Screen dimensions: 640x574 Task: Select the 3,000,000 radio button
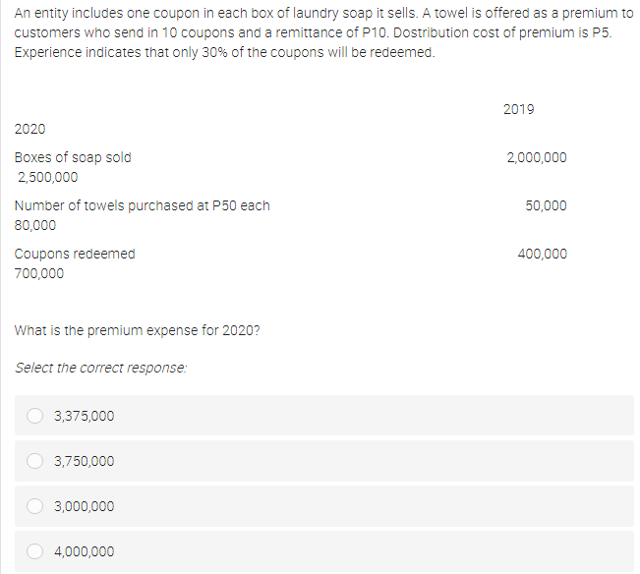(x=34, y=506)
